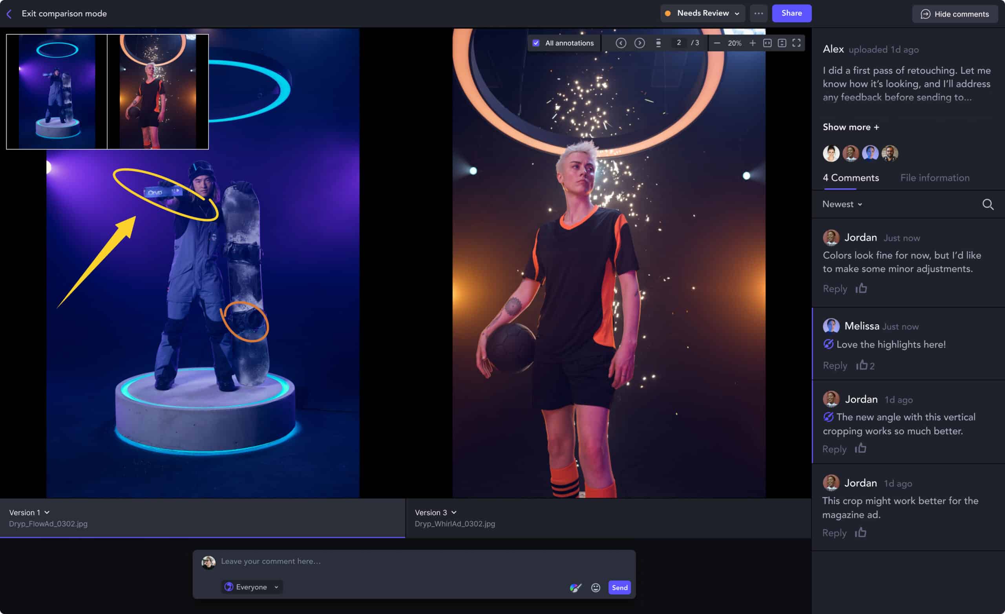Screen dimensions: 1005x614
Task: Open the emoji picker
Action: pos(596,587)
